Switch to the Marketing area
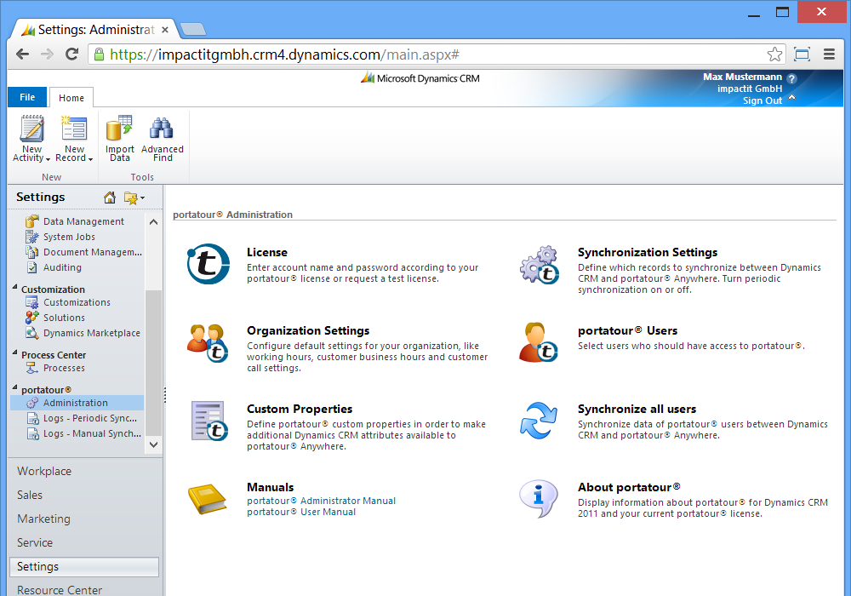This screenshot has height=596, width=851. point(43,519)
